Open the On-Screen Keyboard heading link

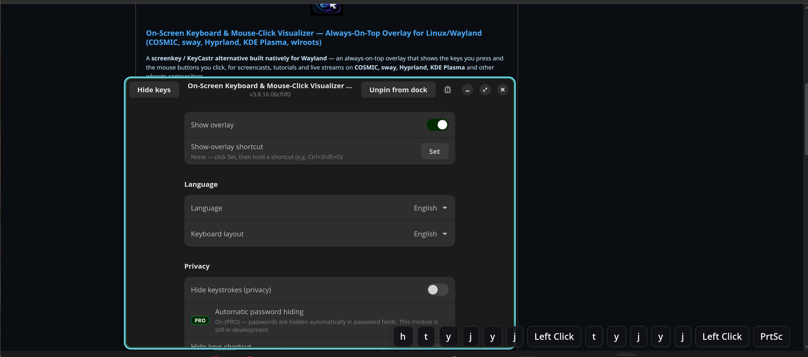click(314, 37)
